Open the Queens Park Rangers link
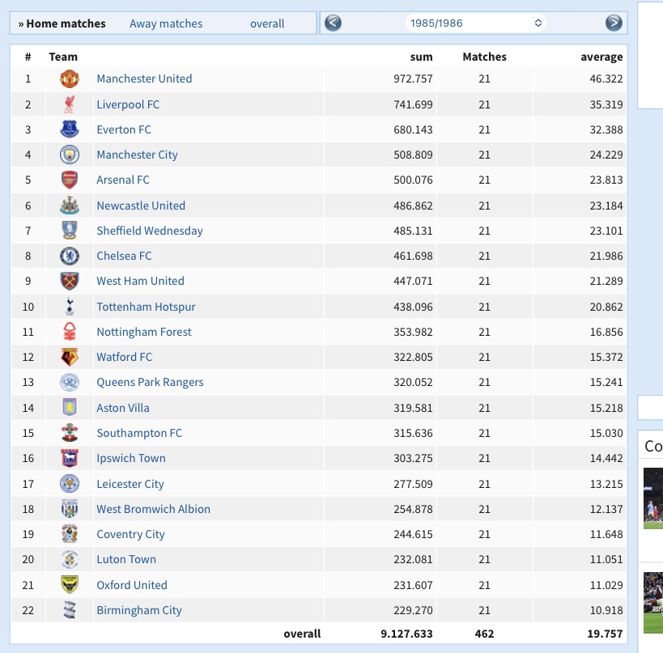Image resolution: width=663 pixels, height=653 pixels. 150,382
